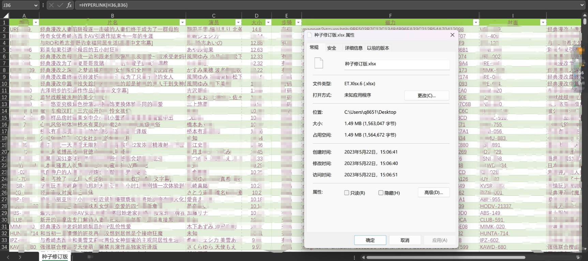Screen dimensions: 588x261
Task: Go to next sheet with the right arrow
Action: (20, 257)
